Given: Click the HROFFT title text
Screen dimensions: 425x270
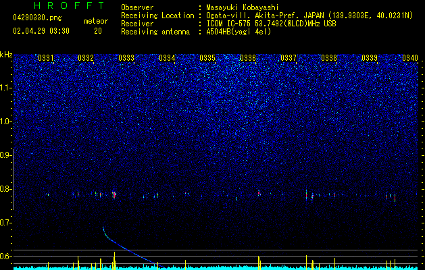Looking at the screenshot, I should coord(70,5).
